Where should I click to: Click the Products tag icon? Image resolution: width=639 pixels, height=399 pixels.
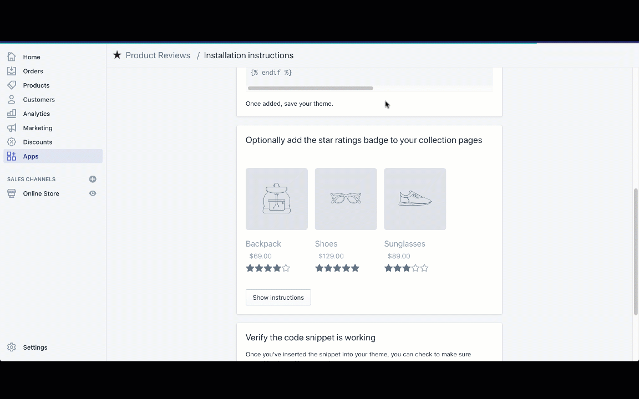12,85
